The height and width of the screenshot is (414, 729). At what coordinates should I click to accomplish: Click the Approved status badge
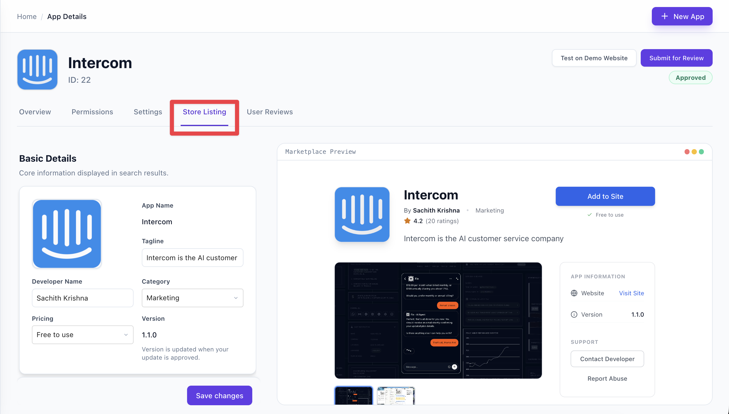coord(690,77)
